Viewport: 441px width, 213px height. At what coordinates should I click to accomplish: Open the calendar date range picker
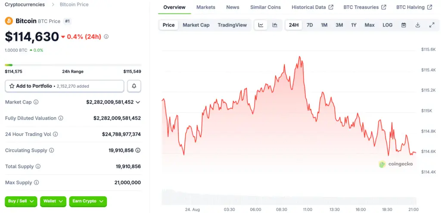pyautogui.click(x=404, y=25)
